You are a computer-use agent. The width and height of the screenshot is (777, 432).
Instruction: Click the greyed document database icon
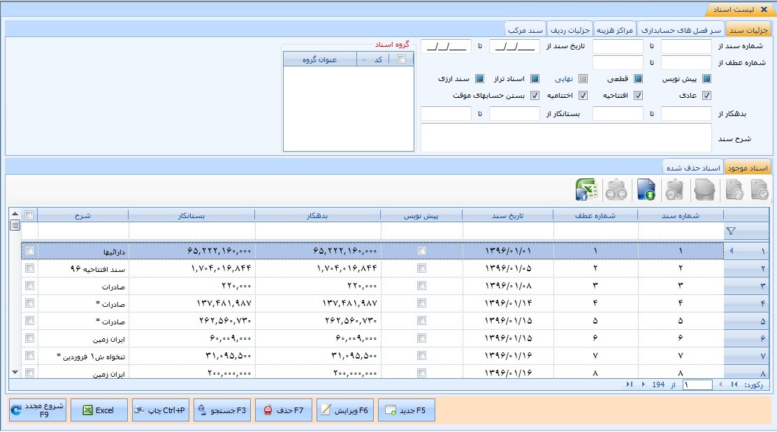[x=704, y=190]
